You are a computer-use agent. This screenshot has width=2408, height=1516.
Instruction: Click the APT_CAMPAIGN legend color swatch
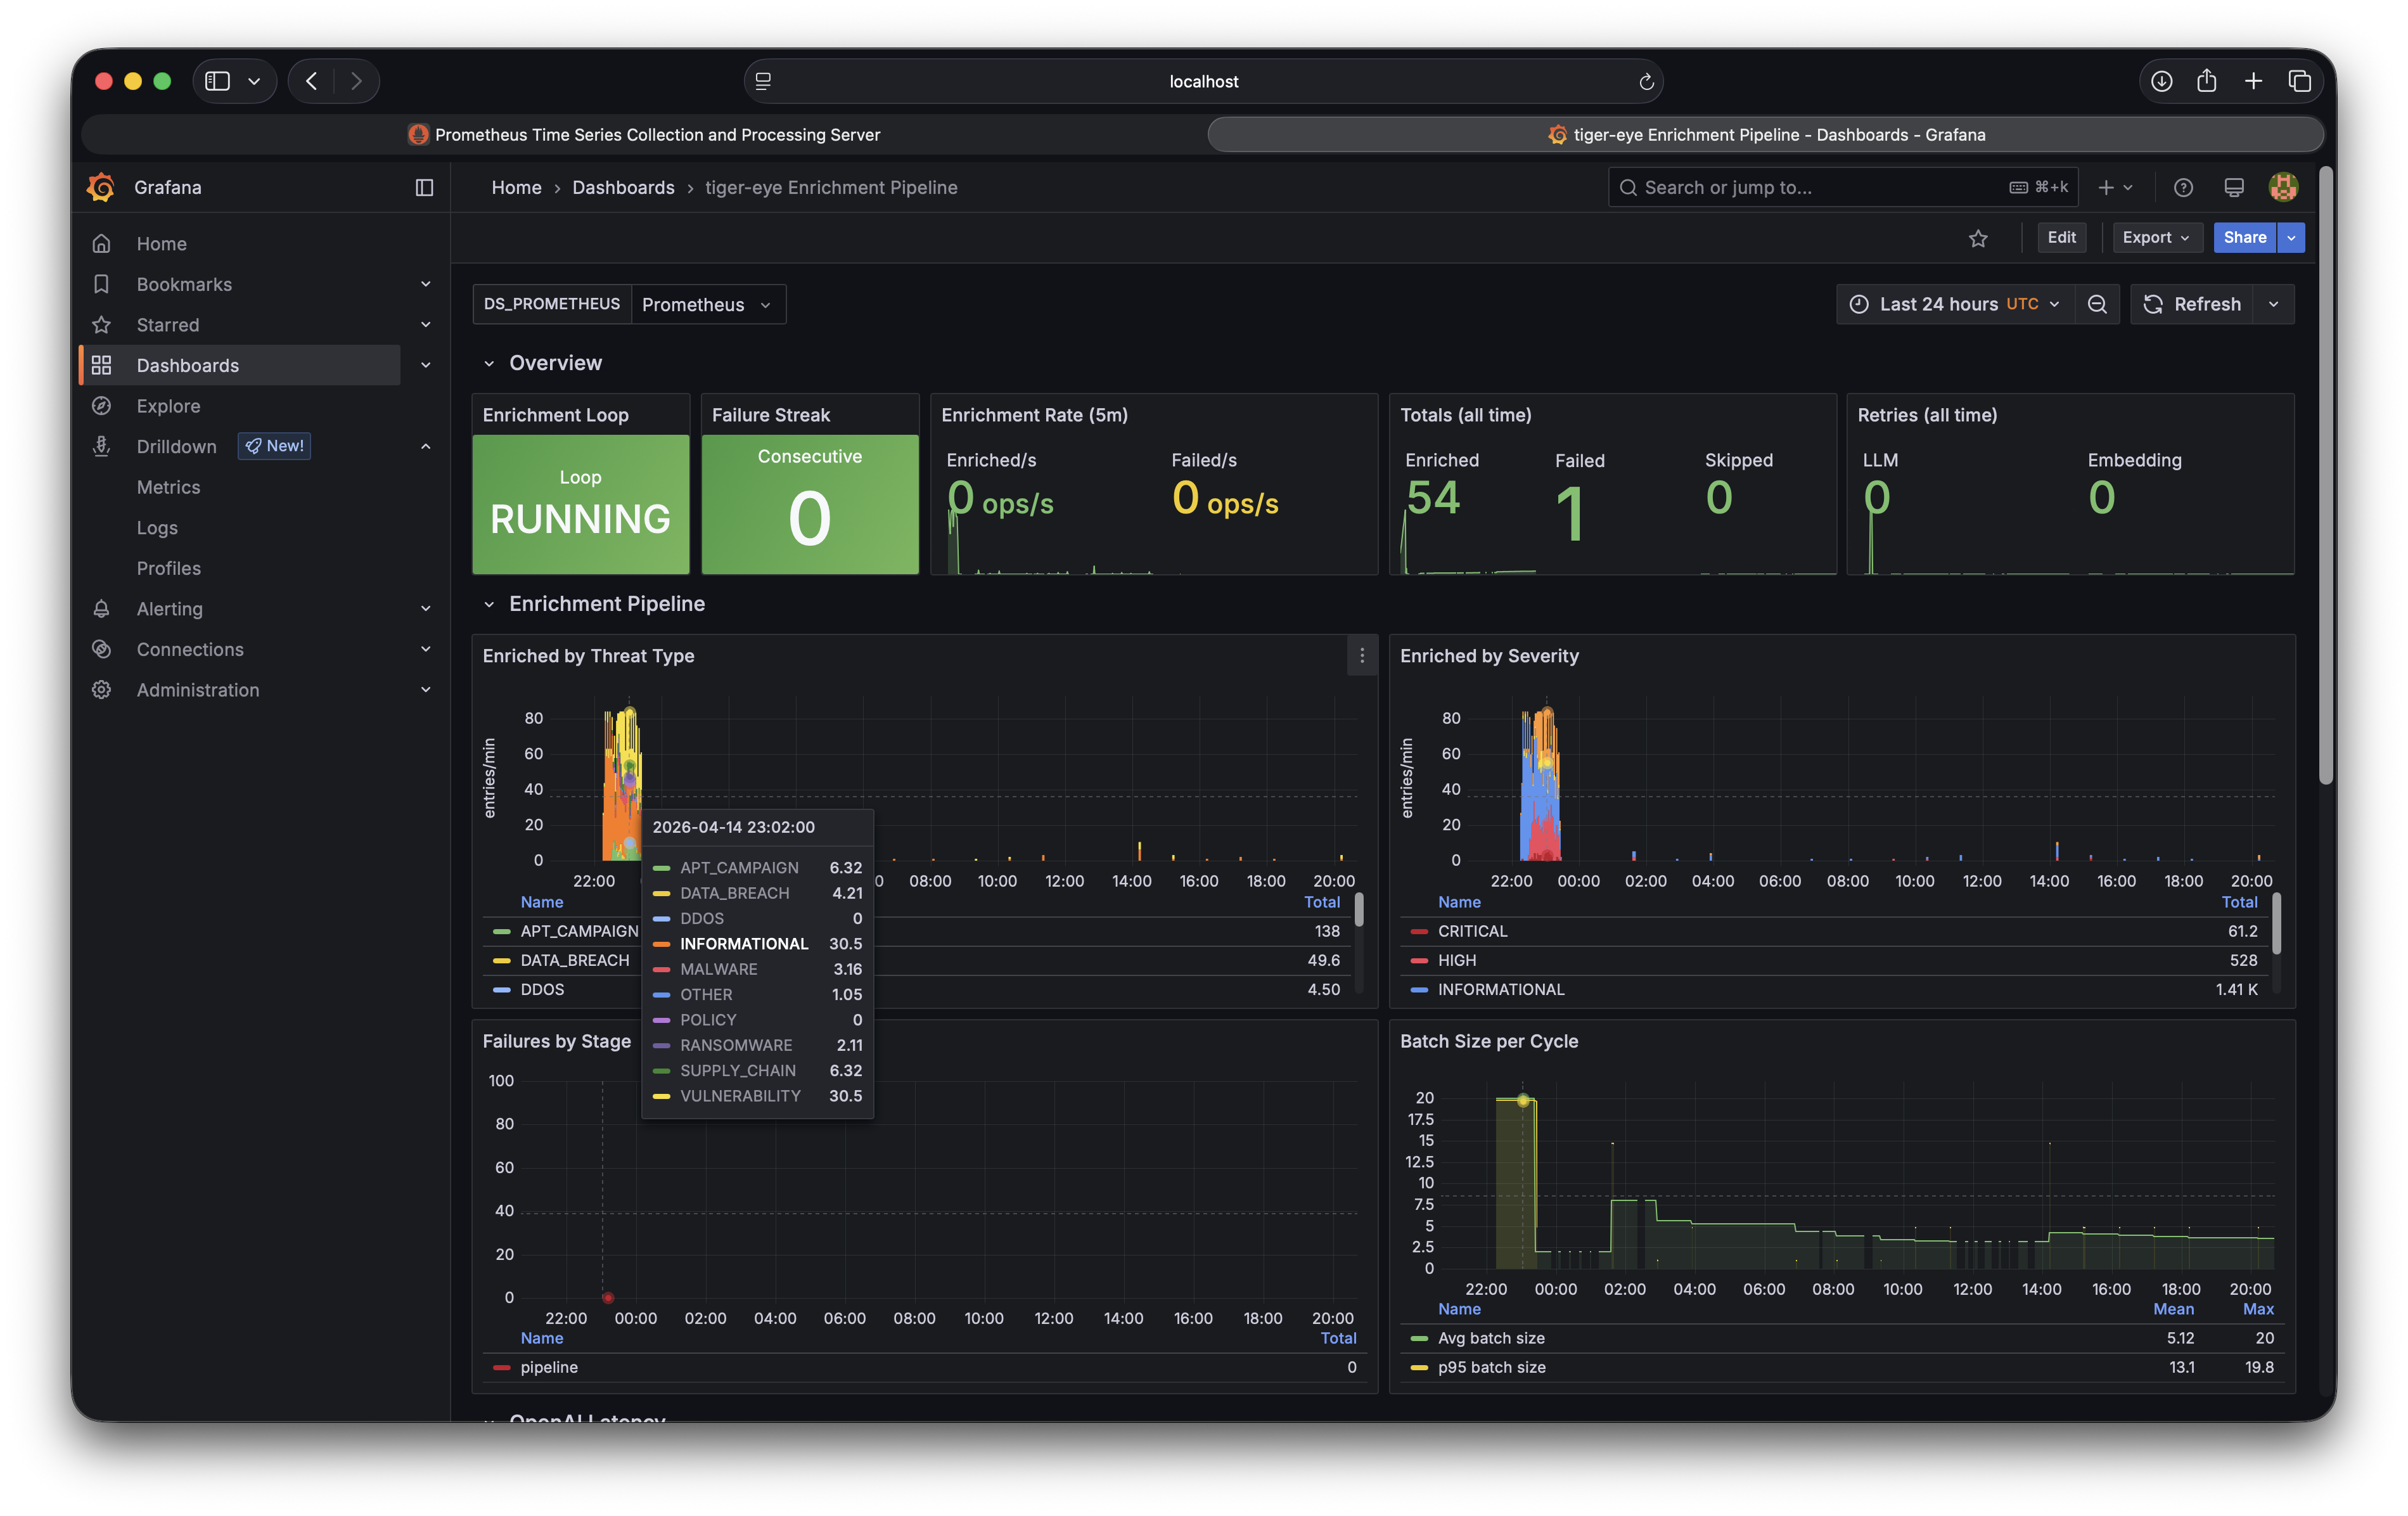502,930
